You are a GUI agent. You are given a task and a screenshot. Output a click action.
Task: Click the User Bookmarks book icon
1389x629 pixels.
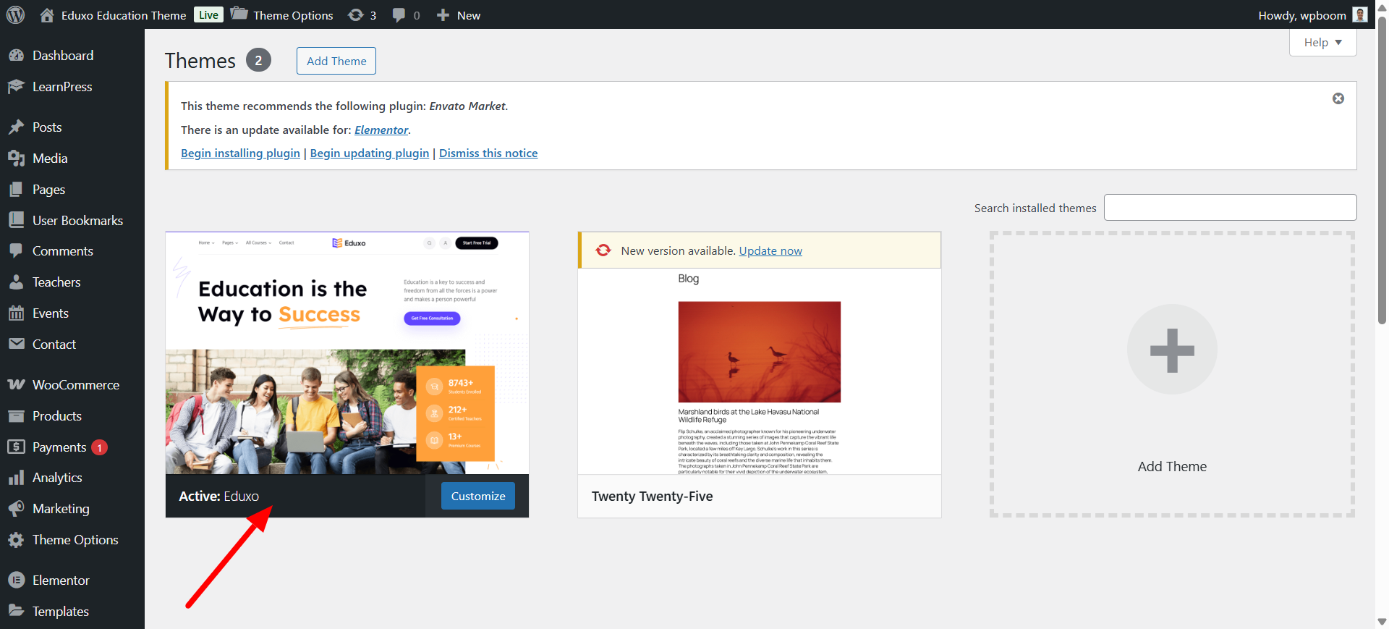click(16, 220)
